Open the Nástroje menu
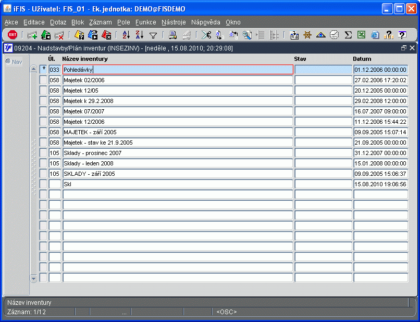The image size is (420, 322). click(x=174, y=22)
